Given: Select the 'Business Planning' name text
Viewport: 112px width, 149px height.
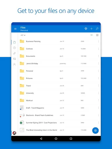Looking at the screenshot, I should click(33, 41).
